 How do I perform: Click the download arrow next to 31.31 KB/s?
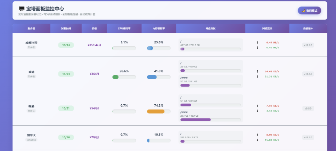tap(257, 77)
